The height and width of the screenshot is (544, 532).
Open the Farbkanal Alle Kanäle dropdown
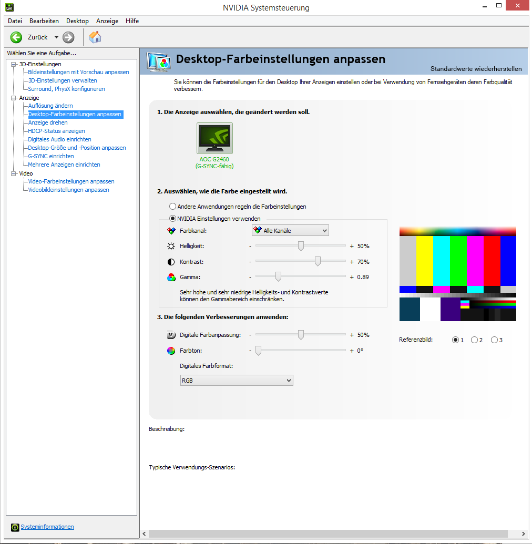click(290, 231)
